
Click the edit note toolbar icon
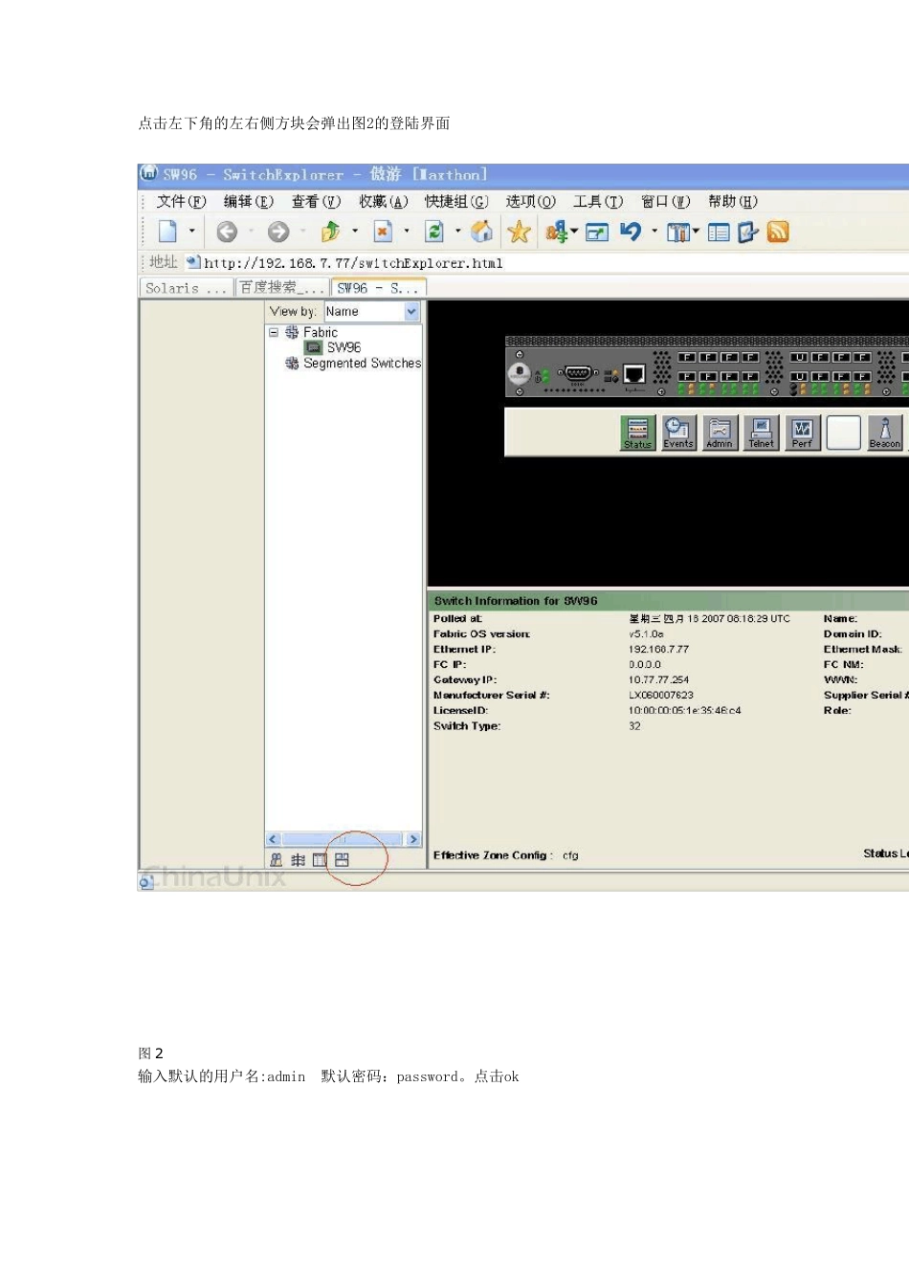click(x=748, y=232)
